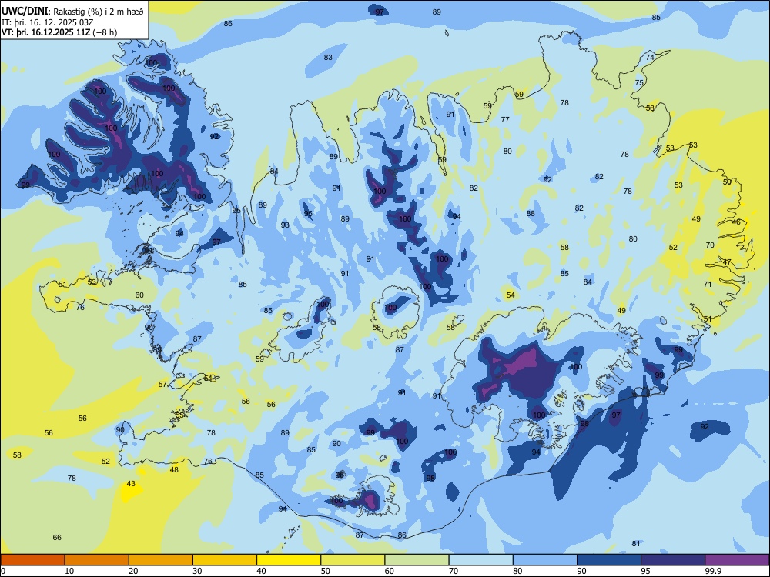This screenshot has width=770, height=577.
Task: Choose the purple above-99.9 legend band
Action: [737, 560]
